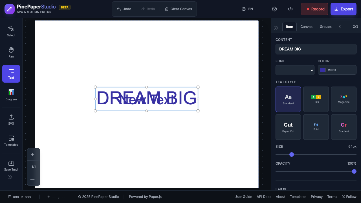Screen dimensions: 361x203
Task: Open the User Guide link
Action: point(243,197)
